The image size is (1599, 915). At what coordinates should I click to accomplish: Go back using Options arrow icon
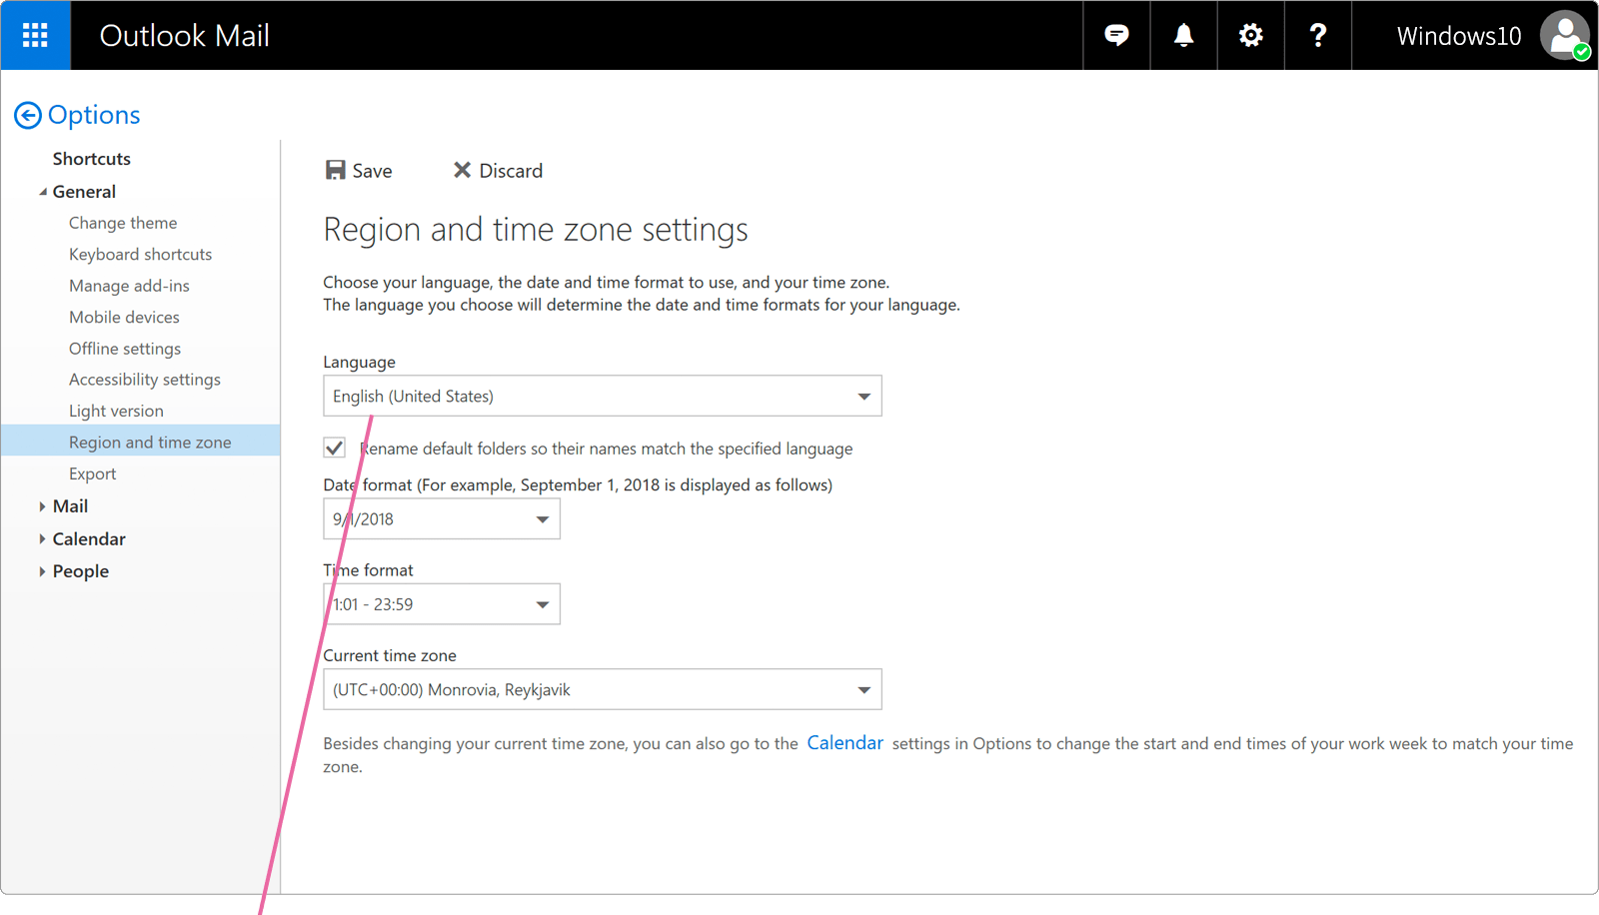pos(28,116)
